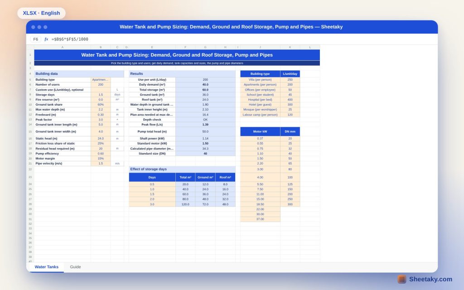Click the Building data section header
The image size is (464, 290).
(79, 74)
